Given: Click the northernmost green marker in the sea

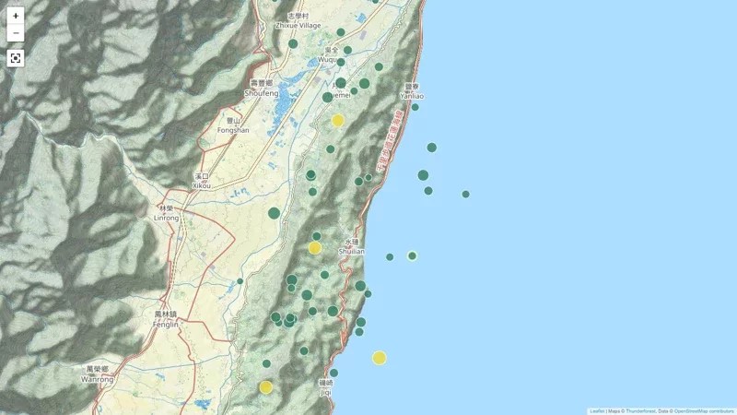Looking at the screenshot, I should 431,148.
